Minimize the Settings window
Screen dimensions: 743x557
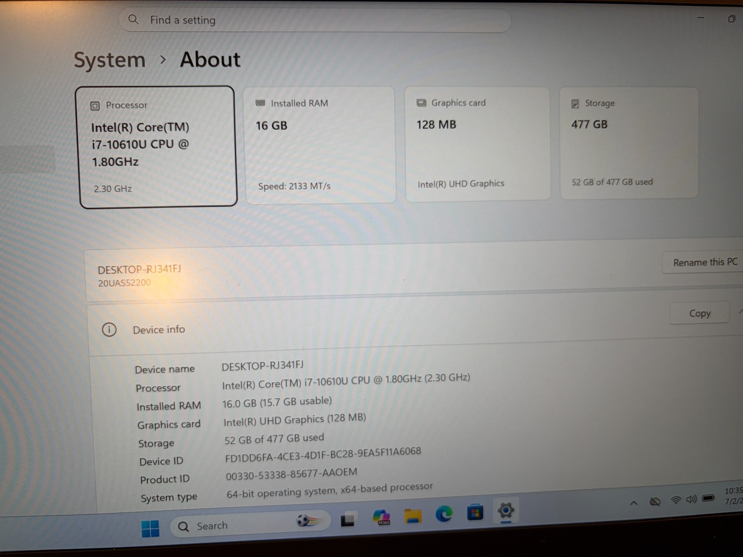point(701,18)
